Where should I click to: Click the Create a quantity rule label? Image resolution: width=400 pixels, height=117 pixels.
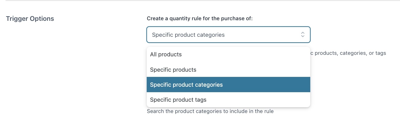coord(200,18)
